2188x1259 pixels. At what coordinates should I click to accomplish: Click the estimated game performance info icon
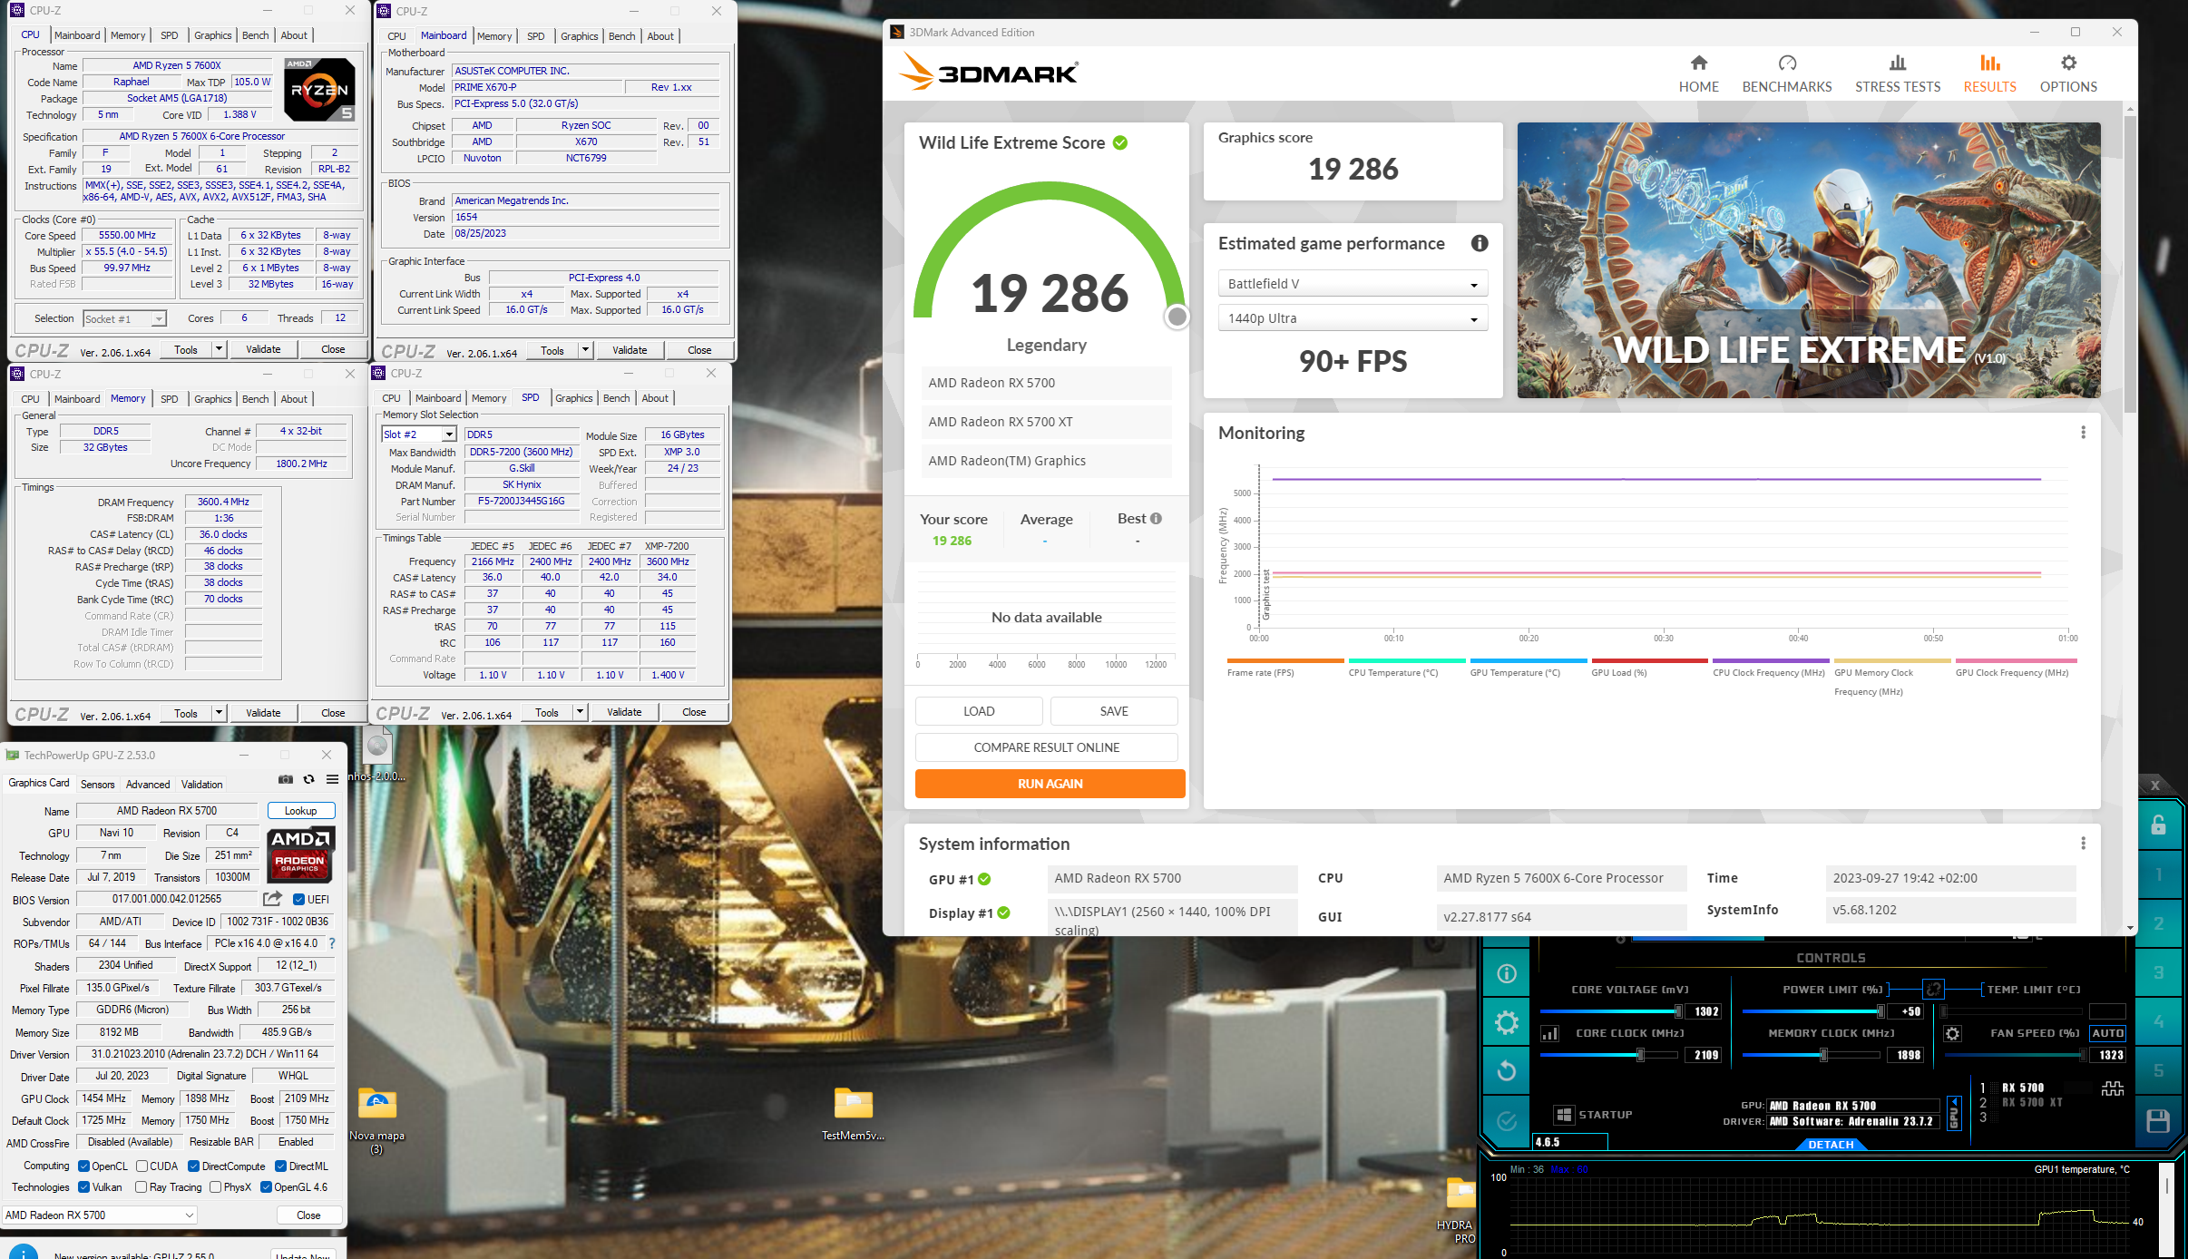1479,243
